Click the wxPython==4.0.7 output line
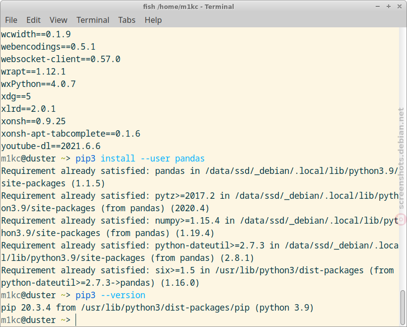 (38, 84)
